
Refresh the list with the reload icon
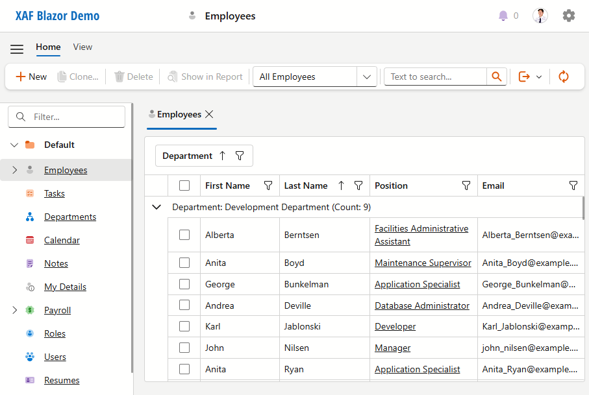pyautogui.click(x=564, y=77)
